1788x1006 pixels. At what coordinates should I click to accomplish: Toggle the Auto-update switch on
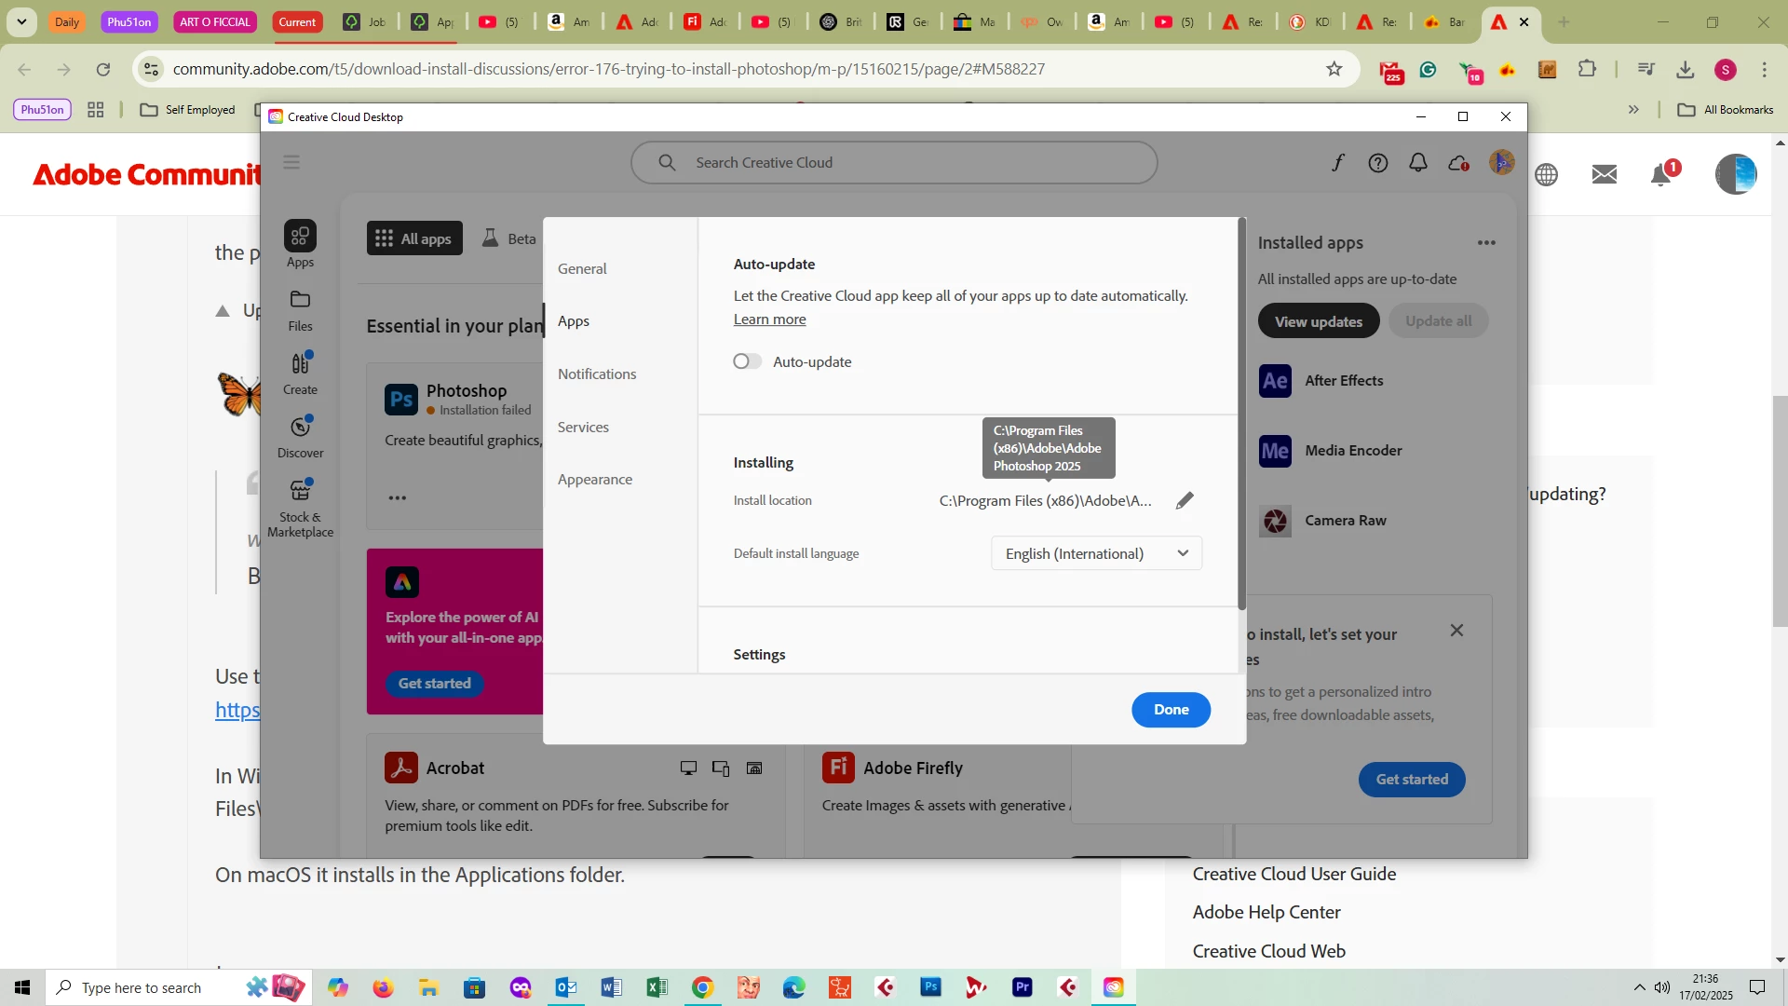click(747, 361)
